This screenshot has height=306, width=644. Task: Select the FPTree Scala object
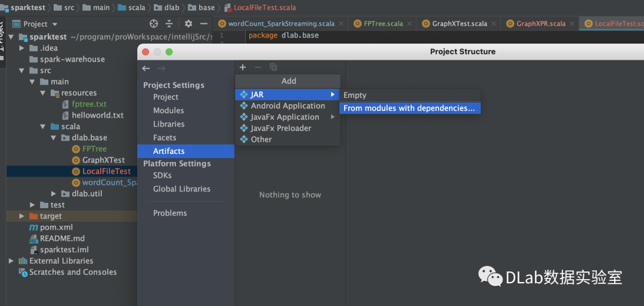94,149
